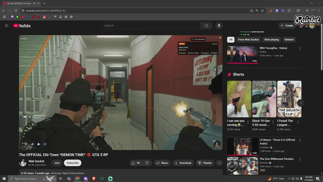The width and height of the screenshot is (323, 182).
Task: Bookmark this page with the star icon
Action: 262,11
